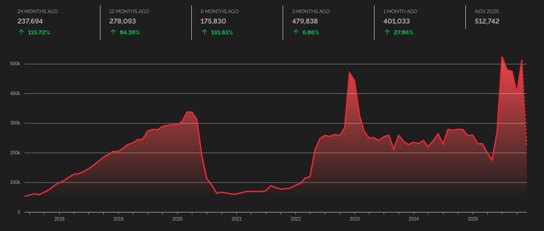
Task: Click the 401,033 value under 1 month ago
Action: (x=397, y=21)
